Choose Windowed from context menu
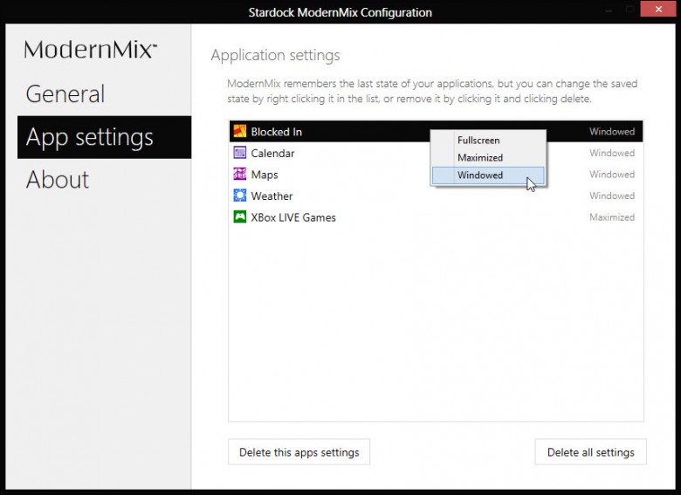Image resolution: width=681 pixels, height=495 pixels. coord(488,175)
